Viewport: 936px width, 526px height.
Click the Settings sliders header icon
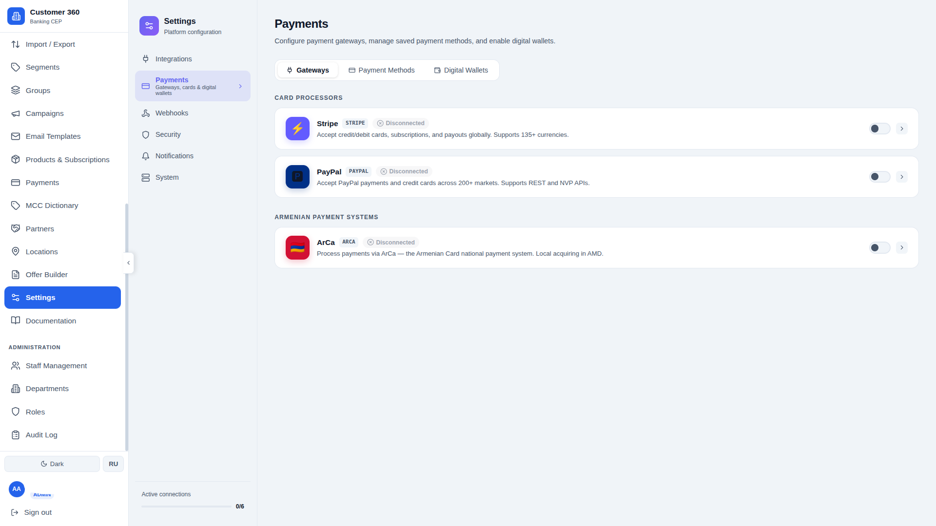149,26
